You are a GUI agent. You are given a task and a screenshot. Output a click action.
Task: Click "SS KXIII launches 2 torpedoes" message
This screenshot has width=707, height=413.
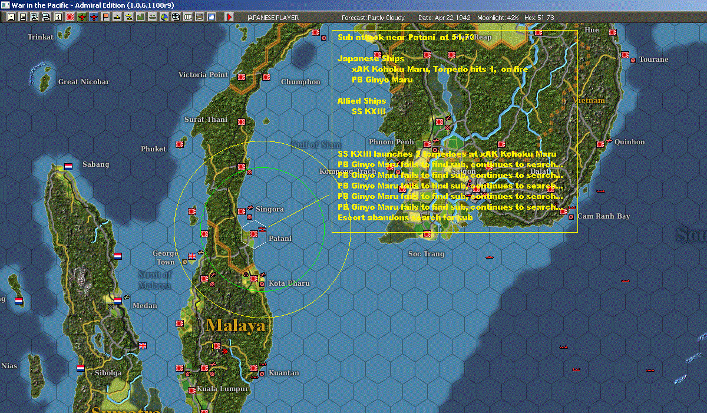tap(406, 154)
